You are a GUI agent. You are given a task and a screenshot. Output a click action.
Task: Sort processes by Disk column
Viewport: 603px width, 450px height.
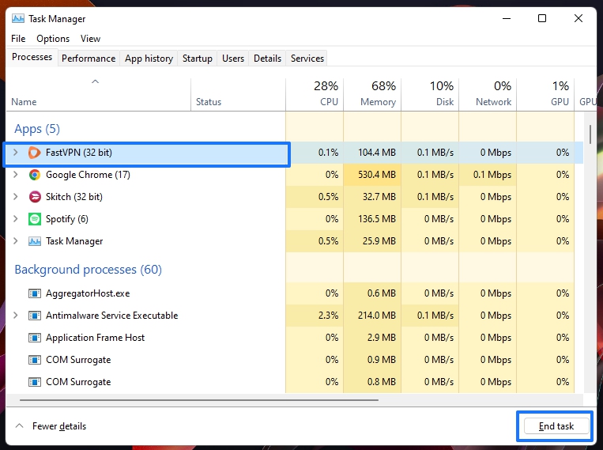click(430, 95)
